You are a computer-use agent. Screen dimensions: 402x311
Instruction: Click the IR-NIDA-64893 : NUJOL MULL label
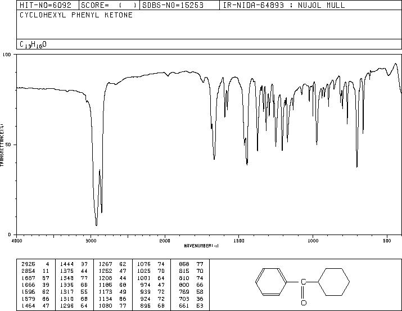(284, 5)
